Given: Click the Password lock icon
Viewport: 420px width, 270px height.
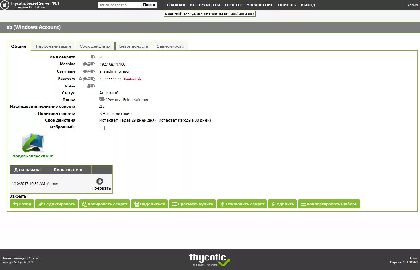Looking at the screenshot, I should pyautogui.click(x=80, y=79).
